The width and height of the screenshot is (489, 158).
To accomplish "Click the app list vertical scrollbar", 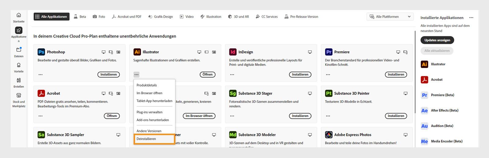I will pyautogui.click(x=415, y=72).
